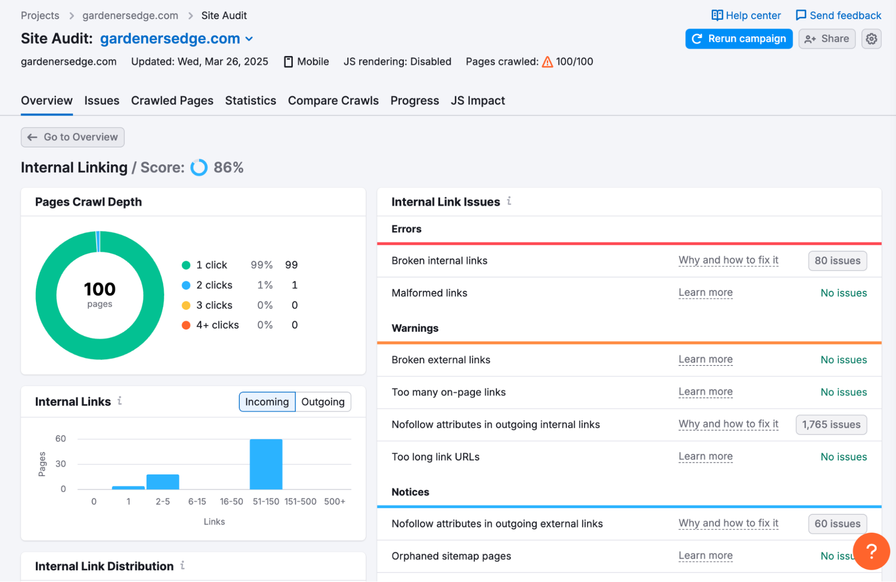Open the 80 issues broken links button
Viewport: 896px width, 582px height.
837,261
